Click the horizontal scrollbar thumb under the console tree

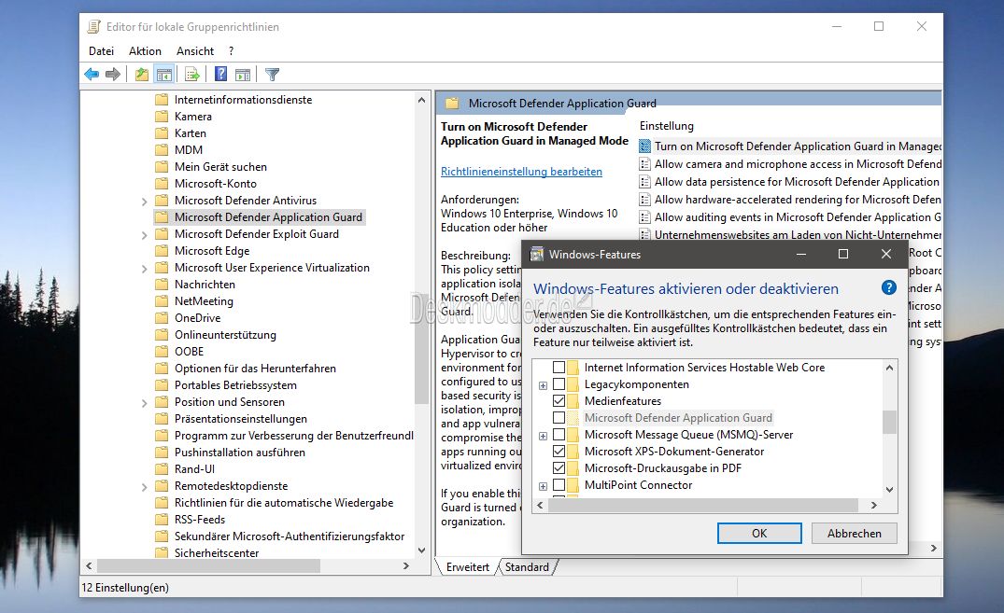(x=208, y=565)
